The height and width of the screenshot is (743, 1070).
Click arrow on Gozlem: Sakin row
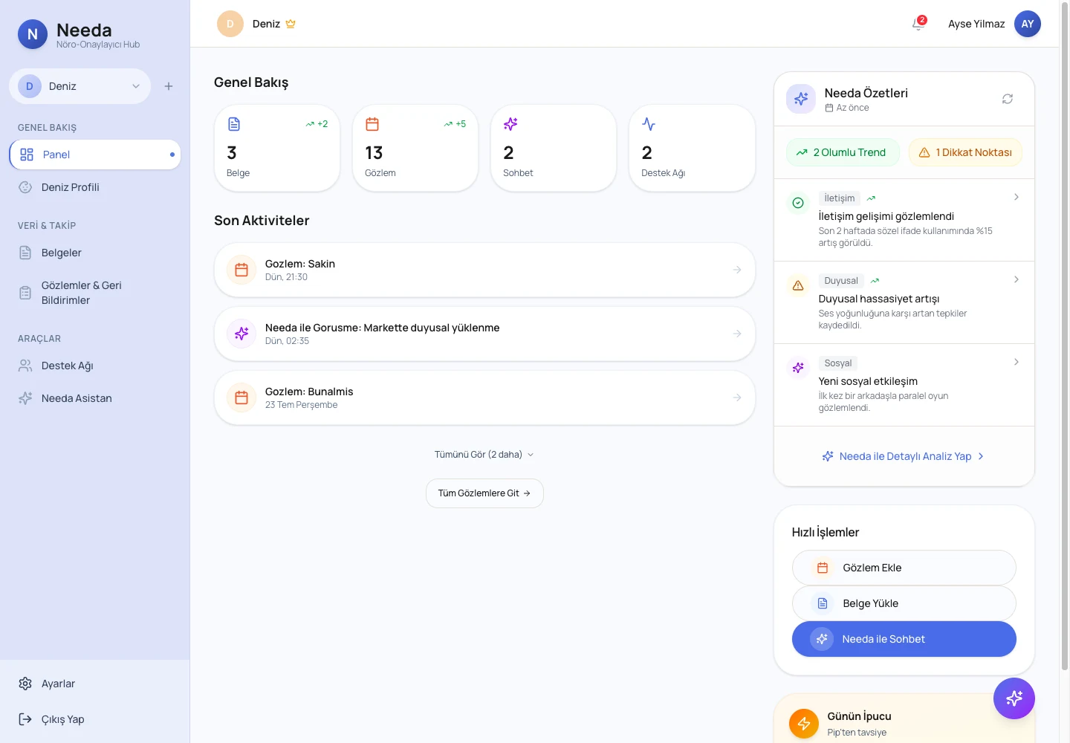click(737, 270)
